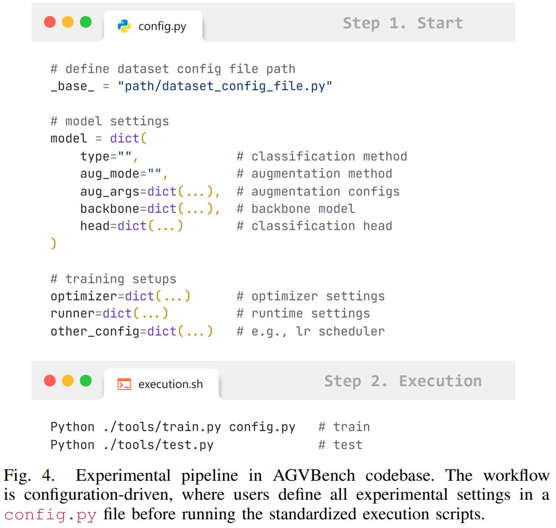Click the red config.py text in caption
The width and height of the screenshot is (556, 528).
(x=51, y=514)
